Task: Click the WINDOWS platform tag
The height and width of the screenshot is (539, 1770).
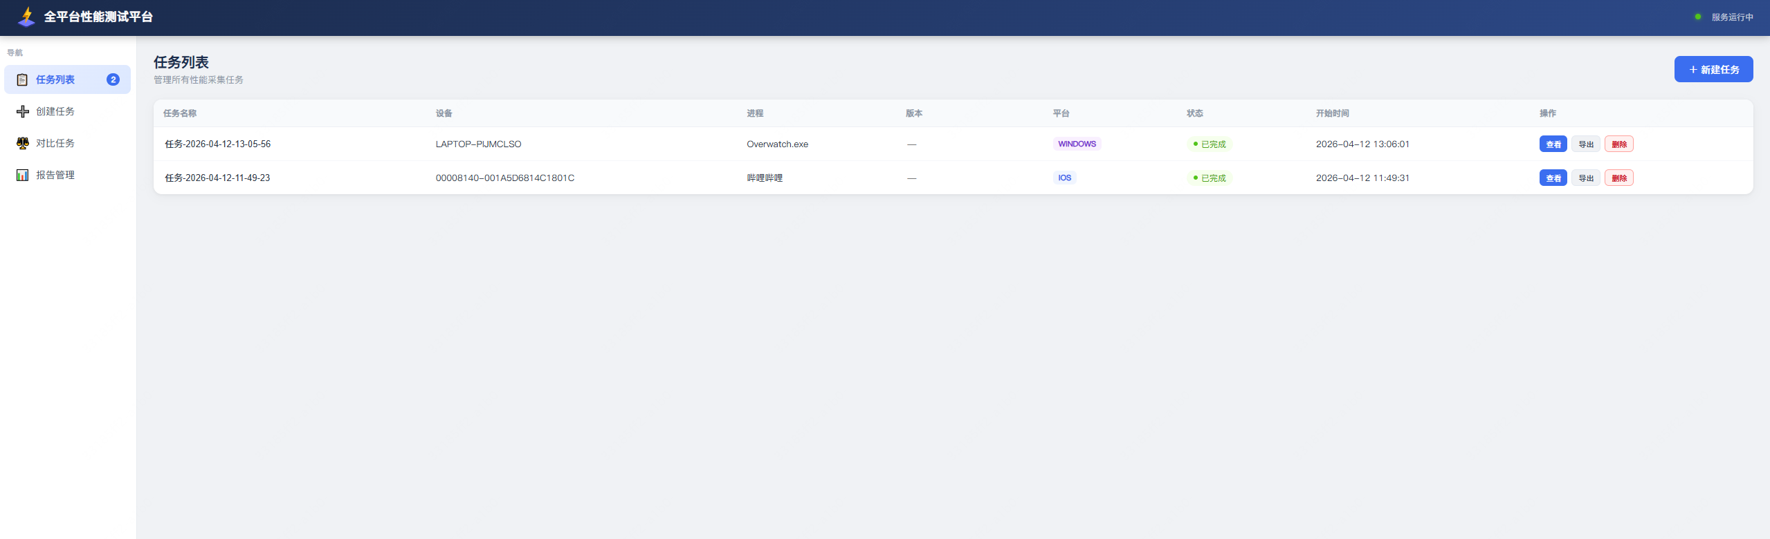Action: 1077,144
